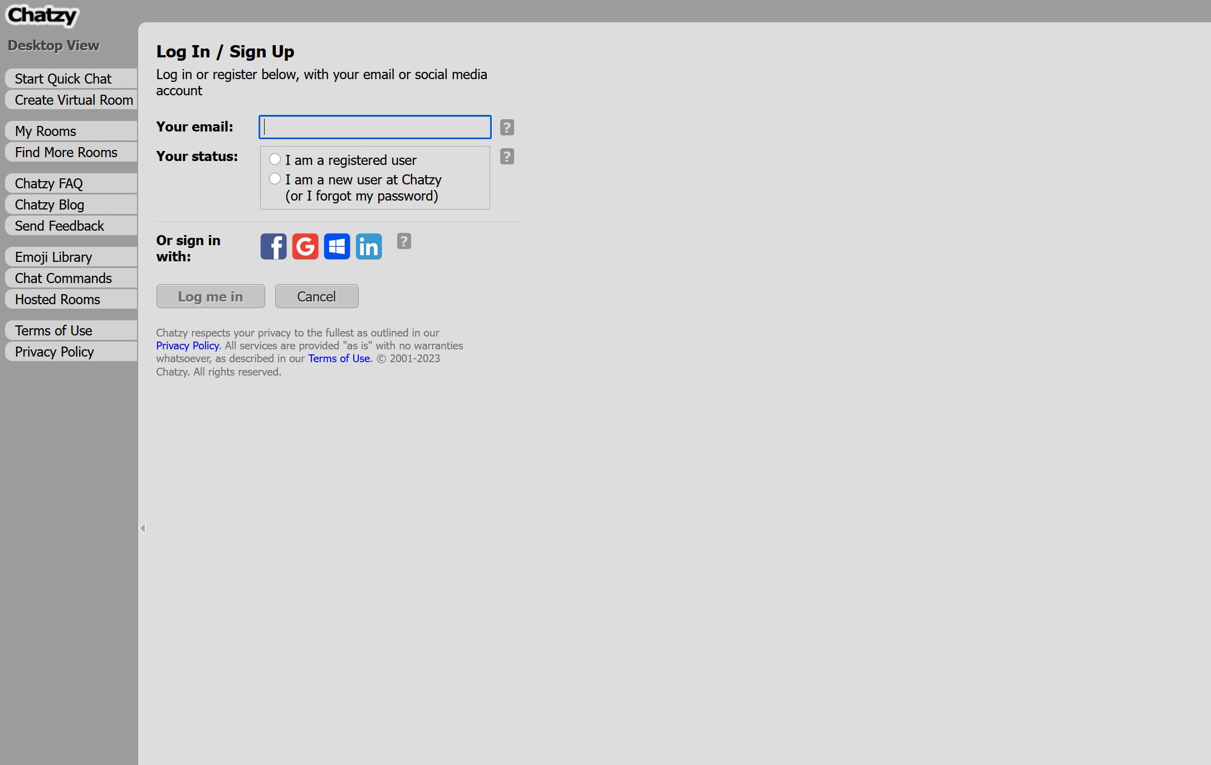Open Send Feedback

tap(71, 226)
